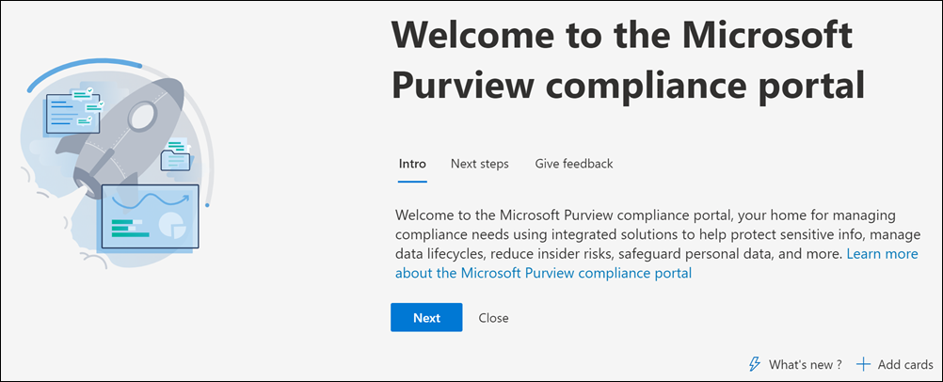943x382 pixels.
Task: Click the blue Next button
Action: point(426,318)
